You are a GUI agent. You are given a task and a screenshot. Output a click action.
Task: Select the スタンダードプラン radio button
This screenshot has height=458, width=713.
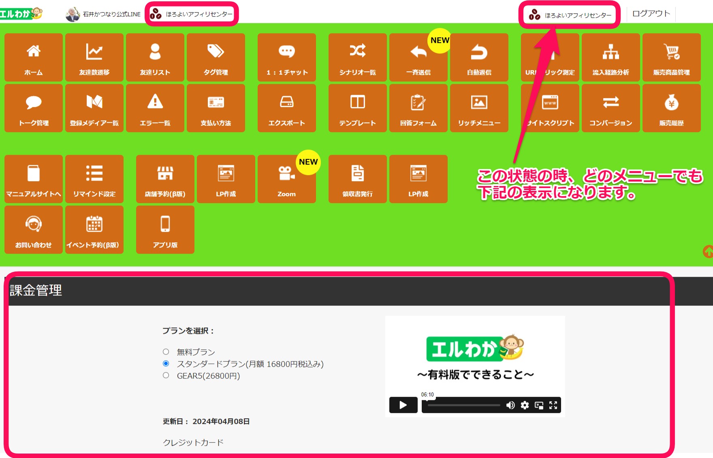coord(166,364)
